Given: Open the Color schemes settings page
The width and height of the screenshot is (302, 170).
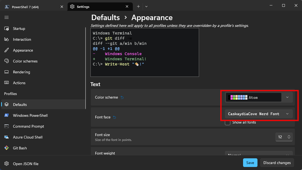Looking at the screenshot, I should 43,61.
